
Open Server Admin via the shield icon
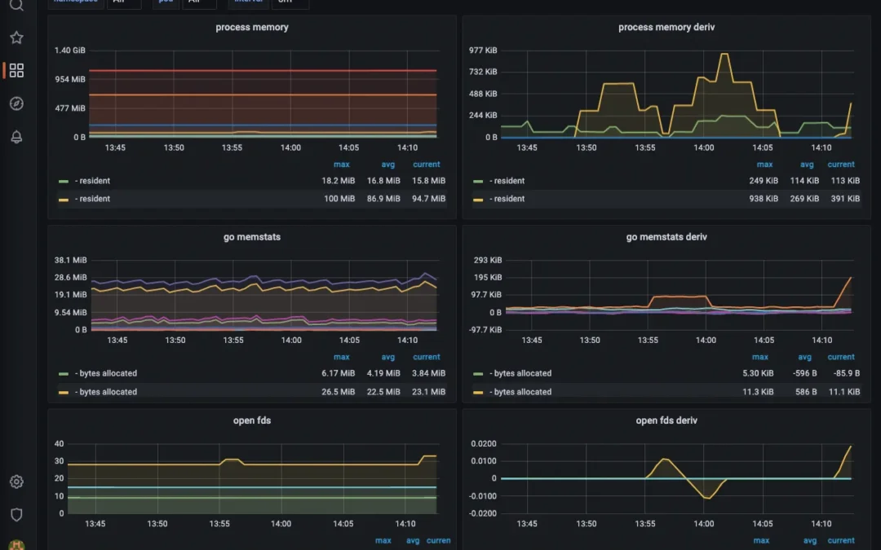16,515
